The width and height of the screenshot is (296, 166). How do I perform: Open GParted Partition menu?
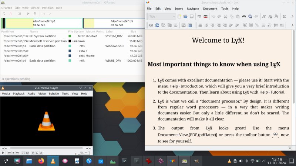[x=48, y=8]
